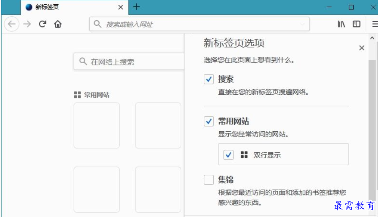Enable the 集锦 checkbox
The image size is (378, 217).
coord(209,180)
